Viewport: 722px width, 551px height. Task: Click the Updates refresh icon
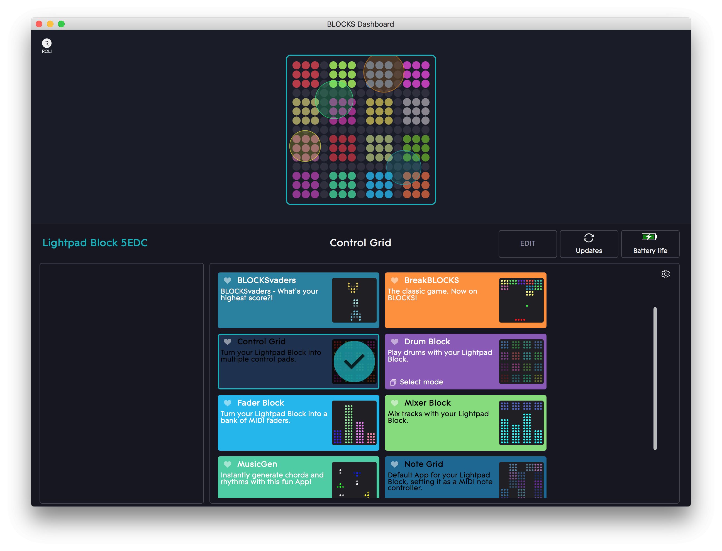[x=589, y=238]
